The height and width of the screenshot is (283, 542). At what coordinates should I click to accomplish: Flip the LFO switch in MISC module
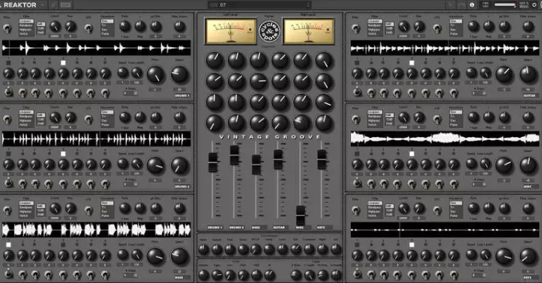[437, 120]
